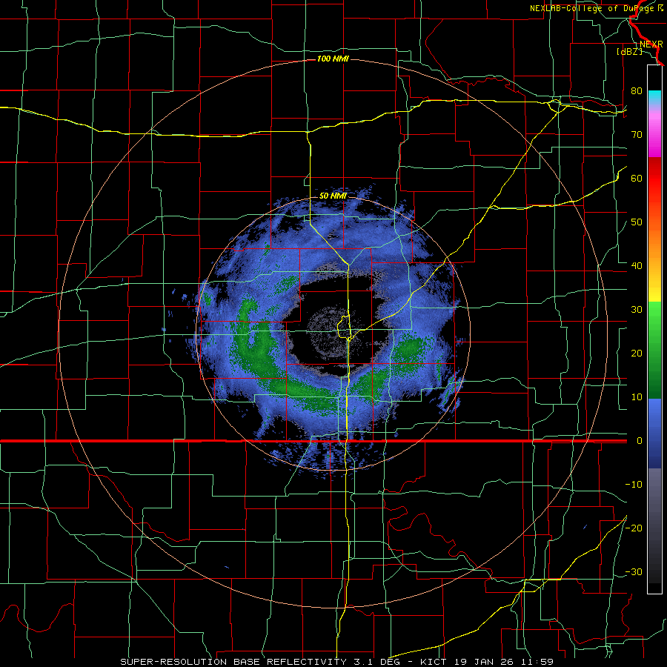Screen dimensions: 667x667
Task: Click the 30 value on dBZ scale
Action: tap(637, 310)
